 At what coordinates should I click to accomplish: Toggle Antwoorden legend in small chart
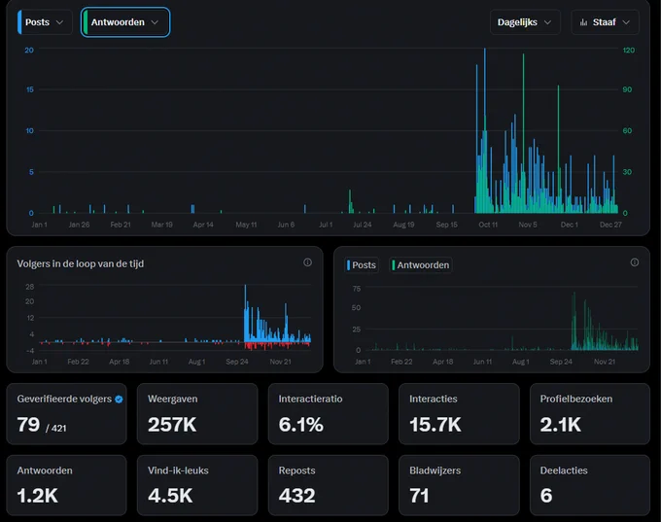pos(420,265)
